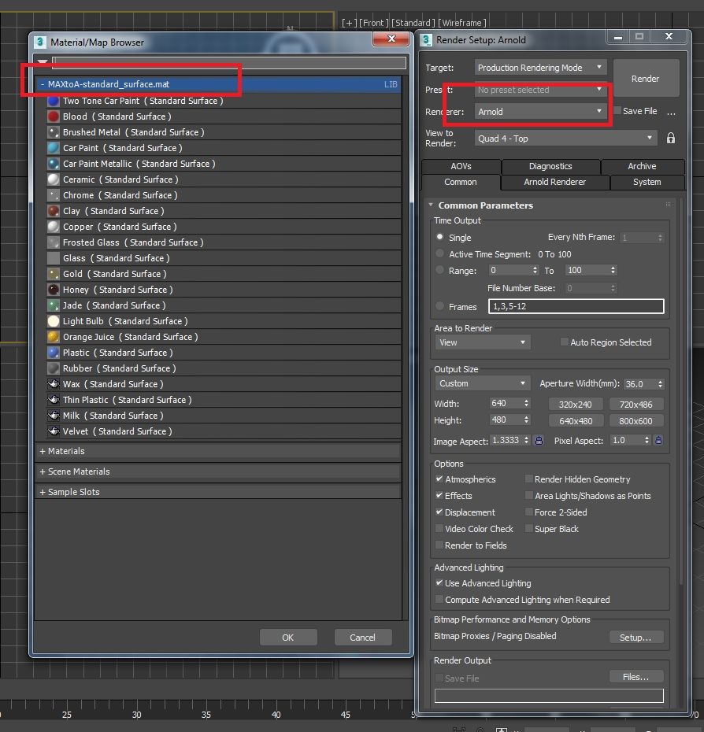
Task: Disable the Atmospherics checkbox
Action: click(439, 479)
